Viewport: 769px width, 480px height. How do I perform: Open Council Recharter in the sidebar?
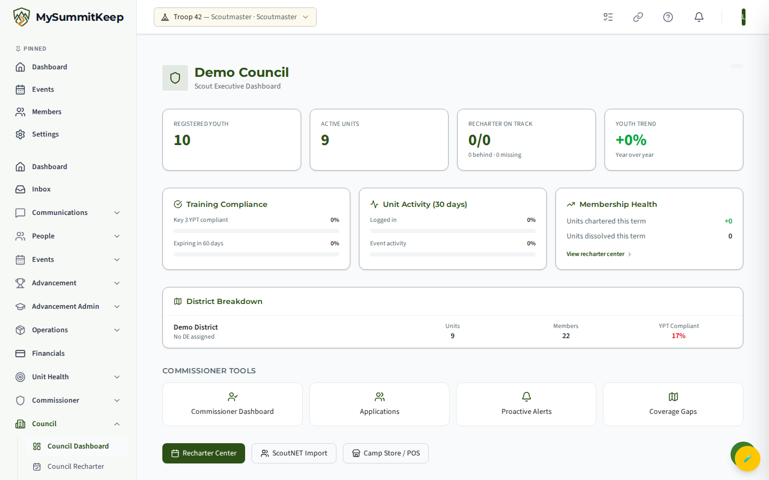[77, 467]
